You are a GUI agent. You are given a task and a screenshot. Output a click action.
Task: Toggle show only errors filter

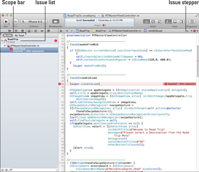tap(6, 170)
